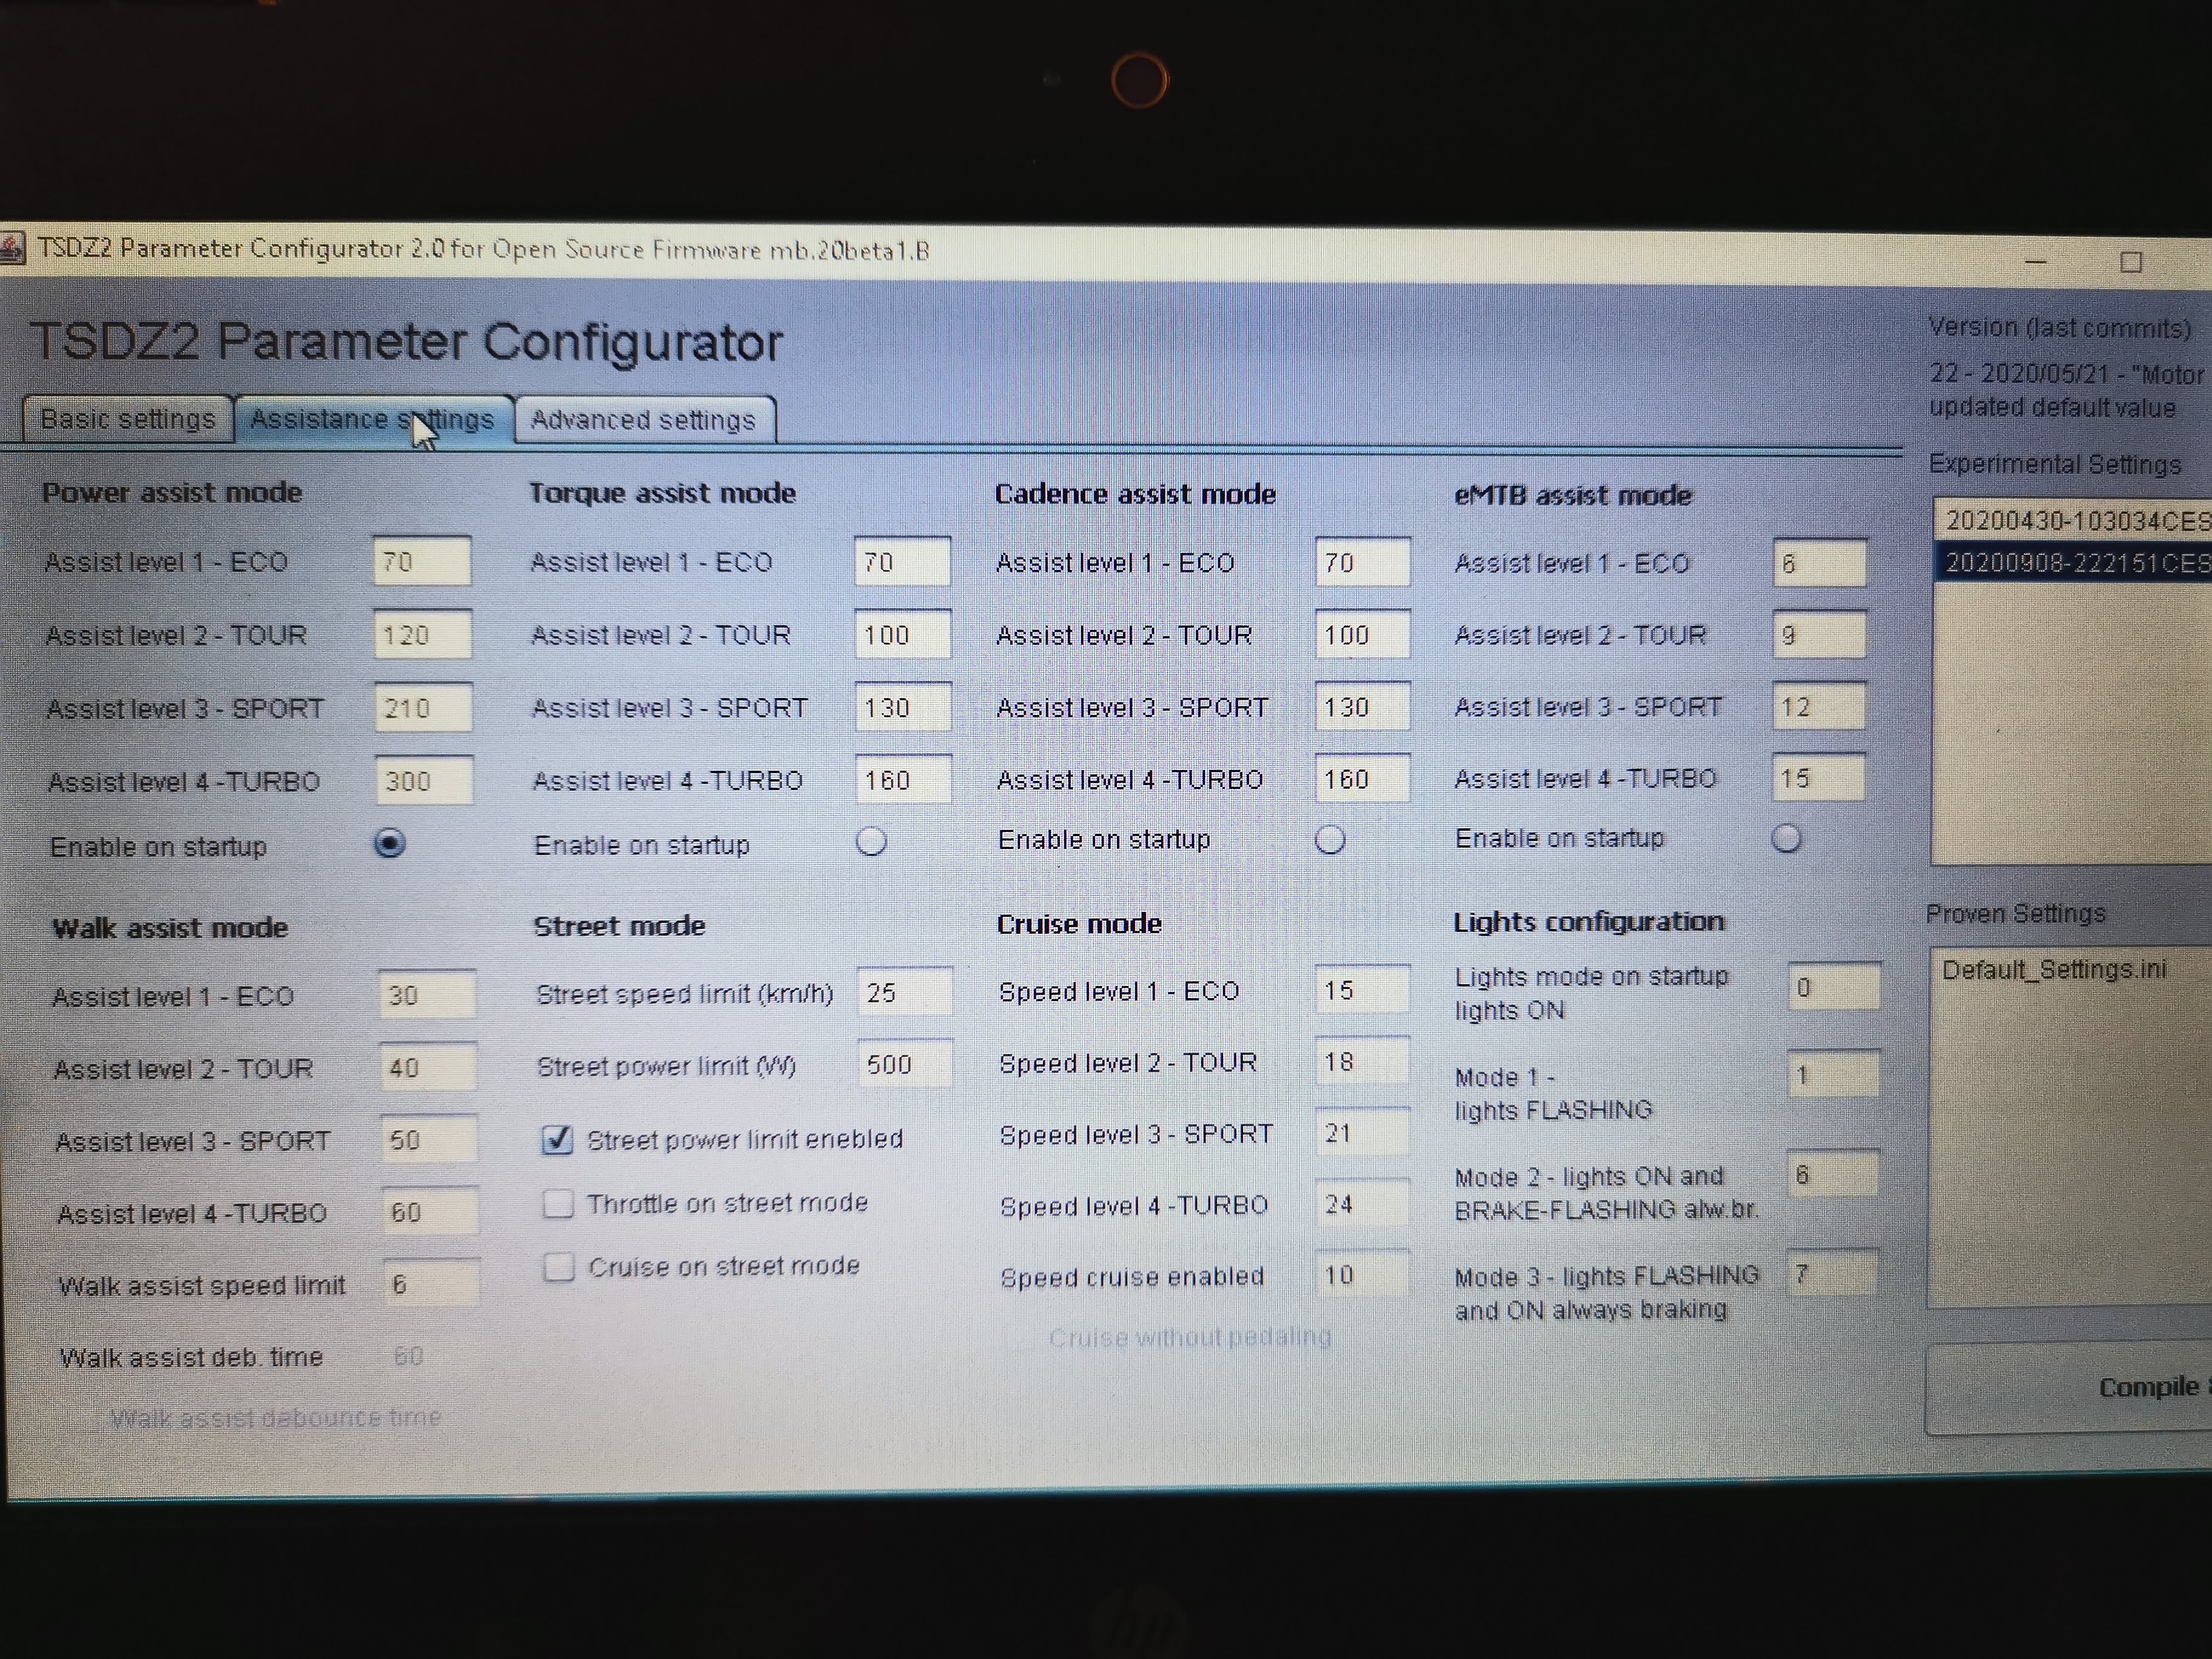Enable eMTB assist mode on startup
This screenshot has height=1659, width=2212.
1786,838
